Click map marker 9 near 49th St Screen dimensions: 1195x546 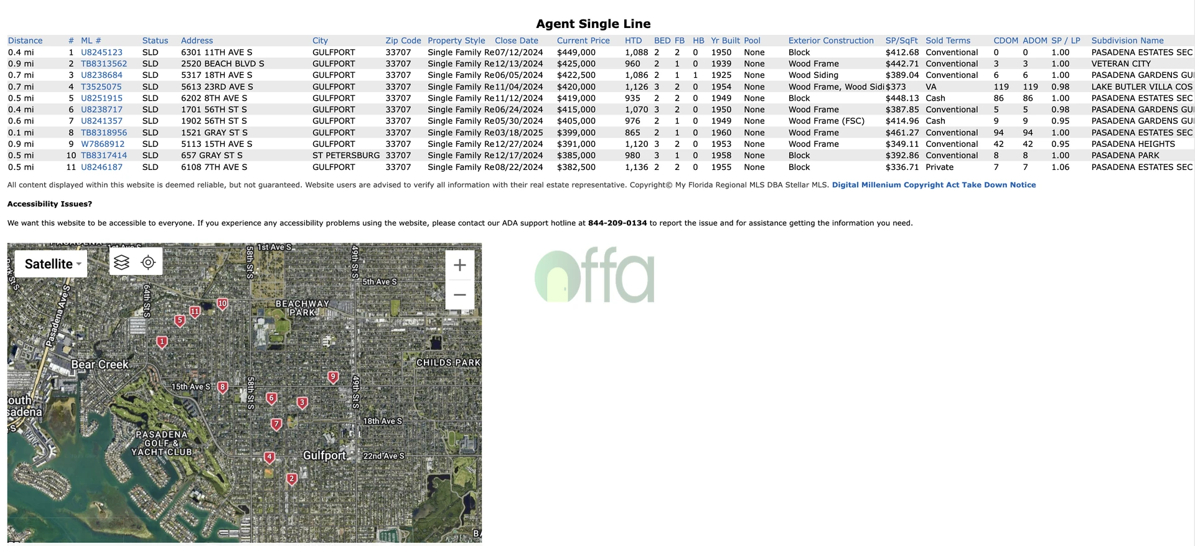pos(333,377)
